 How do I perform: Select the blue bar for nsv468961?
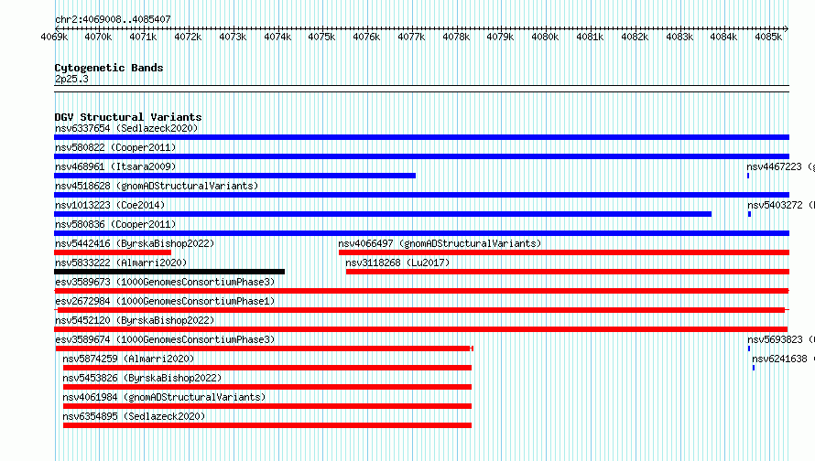pyautogui.click(x=235, y=176)
